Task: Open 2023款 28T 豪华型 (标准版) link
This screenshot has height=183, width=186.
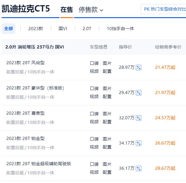Action: pyautogui.click(x=35, y=88)
